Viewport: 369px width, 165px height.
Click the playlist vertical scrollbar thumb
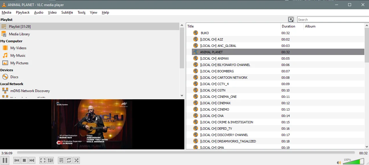(x=367, y=45)
